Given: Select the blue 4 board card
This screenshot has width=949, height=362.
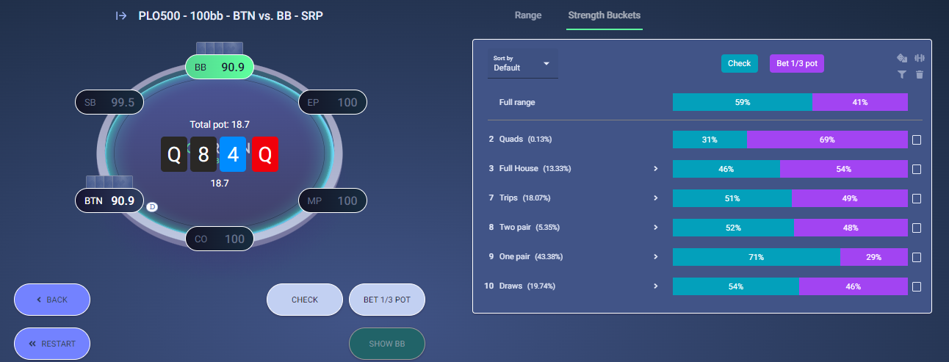Looking at the screenshot, I should (233, 154).
